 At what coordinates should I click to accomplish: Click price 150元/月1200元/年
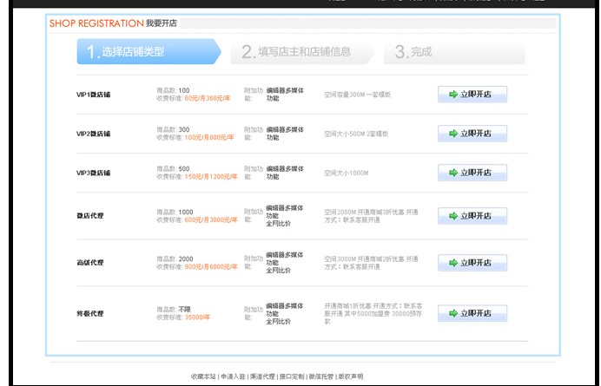pyautogui.click(x=211, y=177)
